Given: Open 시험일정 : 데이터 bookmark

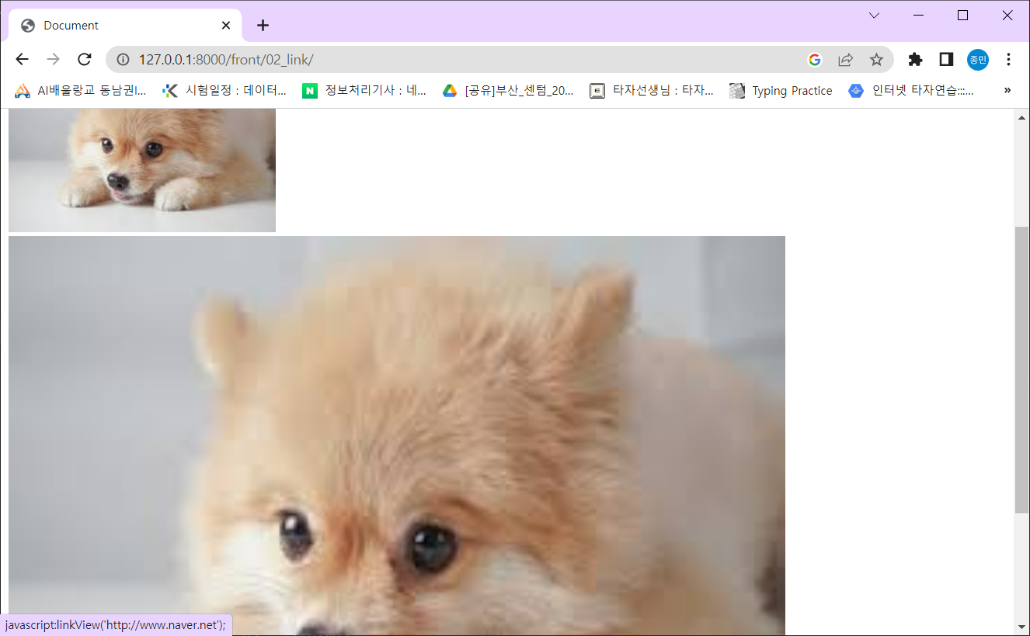Looking at the screenshot, I should coord(224,91).
